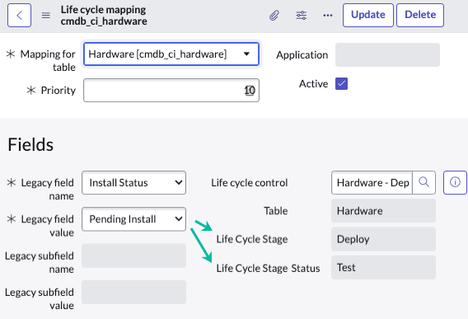Image resolution: width=468 pixels, height=319 pixels.
Task: Click the Life Cycle Stage Status label
Action: 268,268
